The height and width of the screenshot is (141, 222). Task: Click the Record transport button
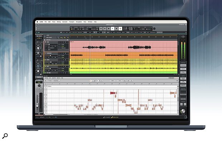(116, 29)
